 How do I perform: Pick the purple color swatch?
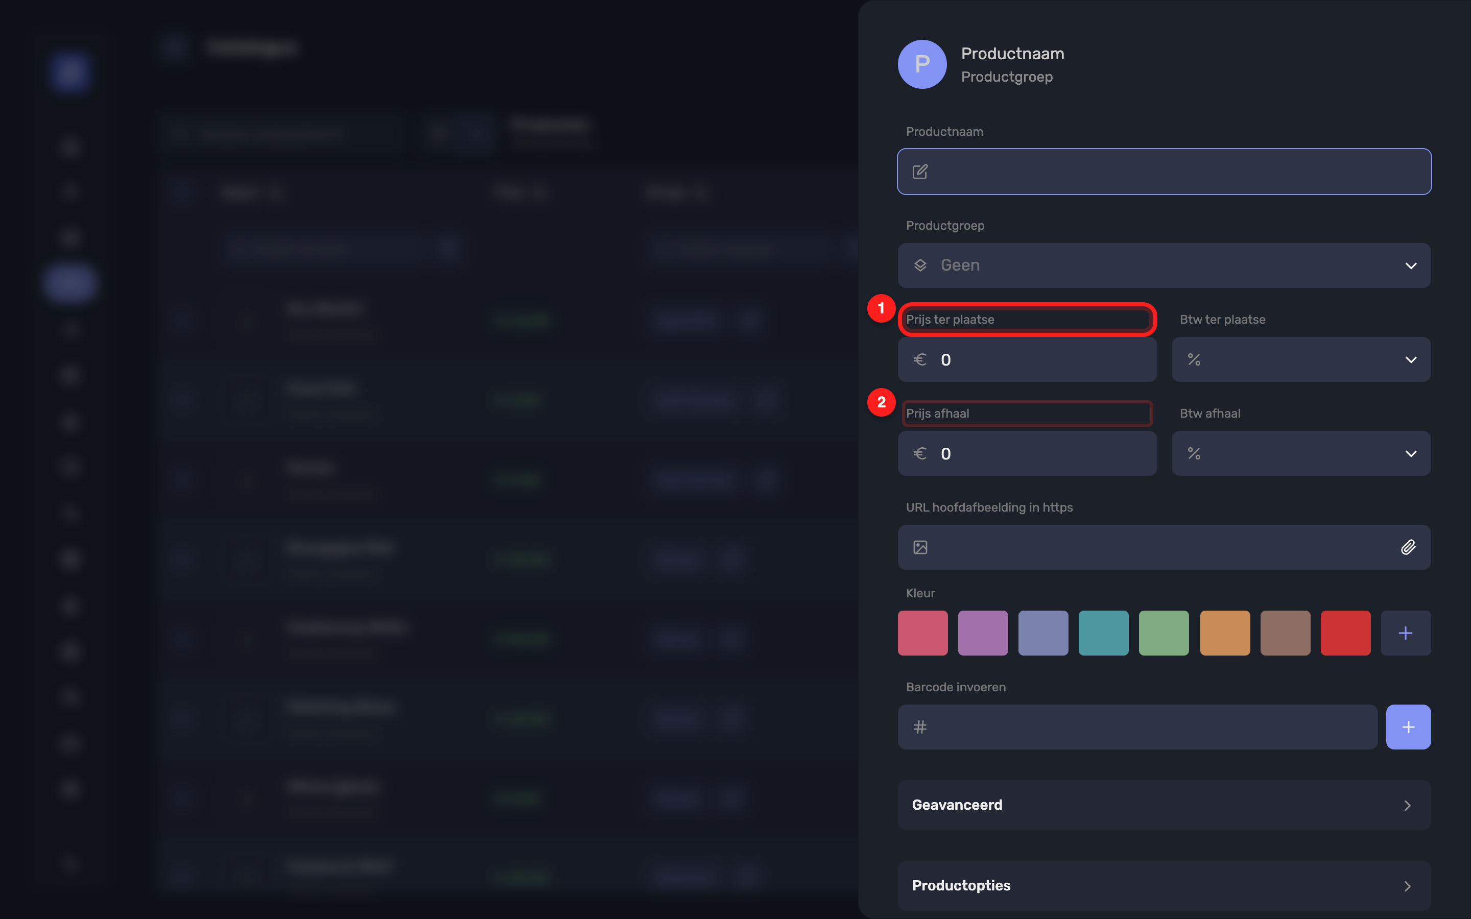tap(983, 633)
